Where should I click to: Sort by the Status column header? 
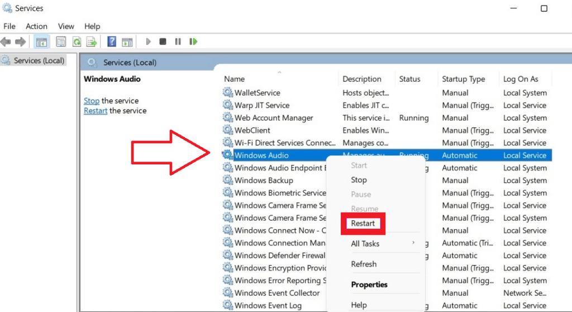coord(409,79)
